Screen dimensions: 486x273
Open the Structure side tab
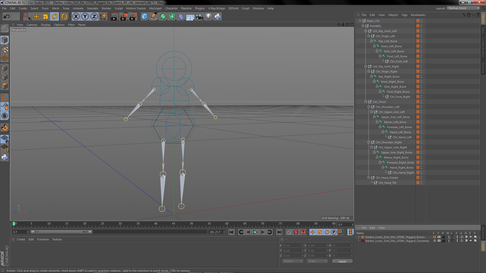click(483, 67)
